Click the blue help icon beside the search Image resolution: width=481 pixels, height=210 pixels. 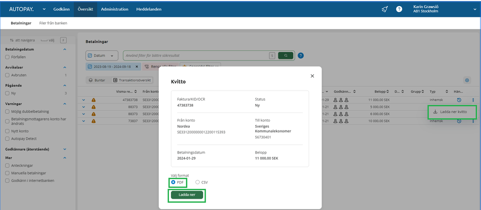click(300, 55)
